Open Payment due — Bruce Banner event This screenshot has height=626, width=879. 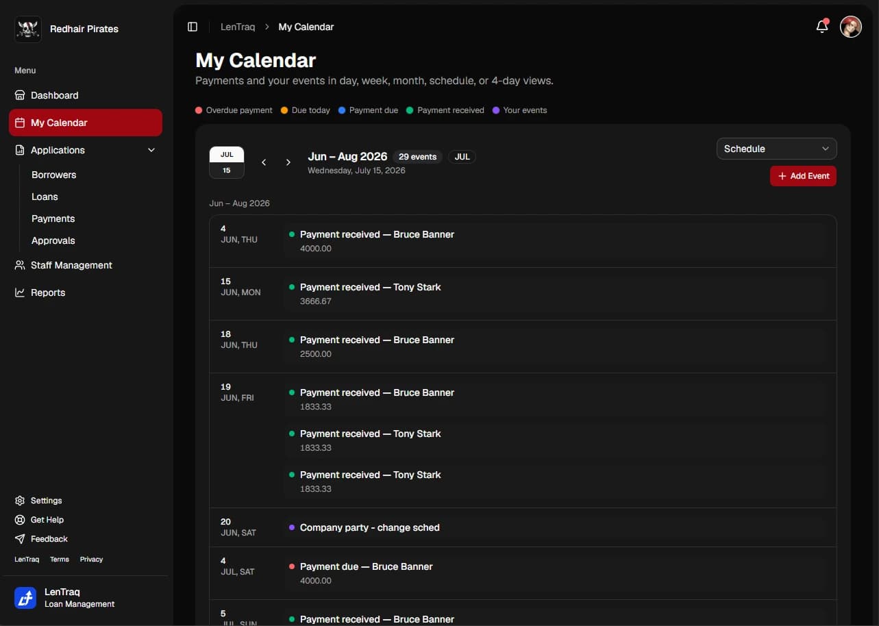pyautogui.click(x=555, y=573)
